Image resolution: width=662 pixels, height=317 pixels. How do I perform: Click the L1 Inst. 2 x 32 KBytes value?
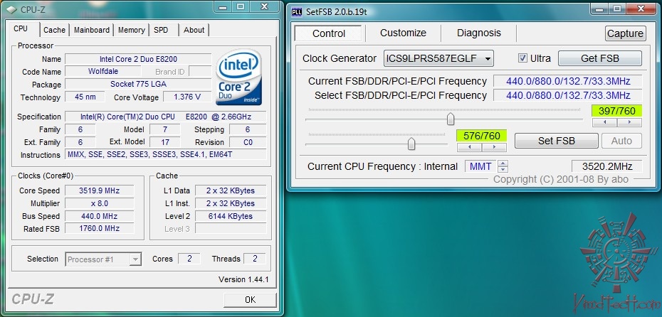[x=231, y=203]
